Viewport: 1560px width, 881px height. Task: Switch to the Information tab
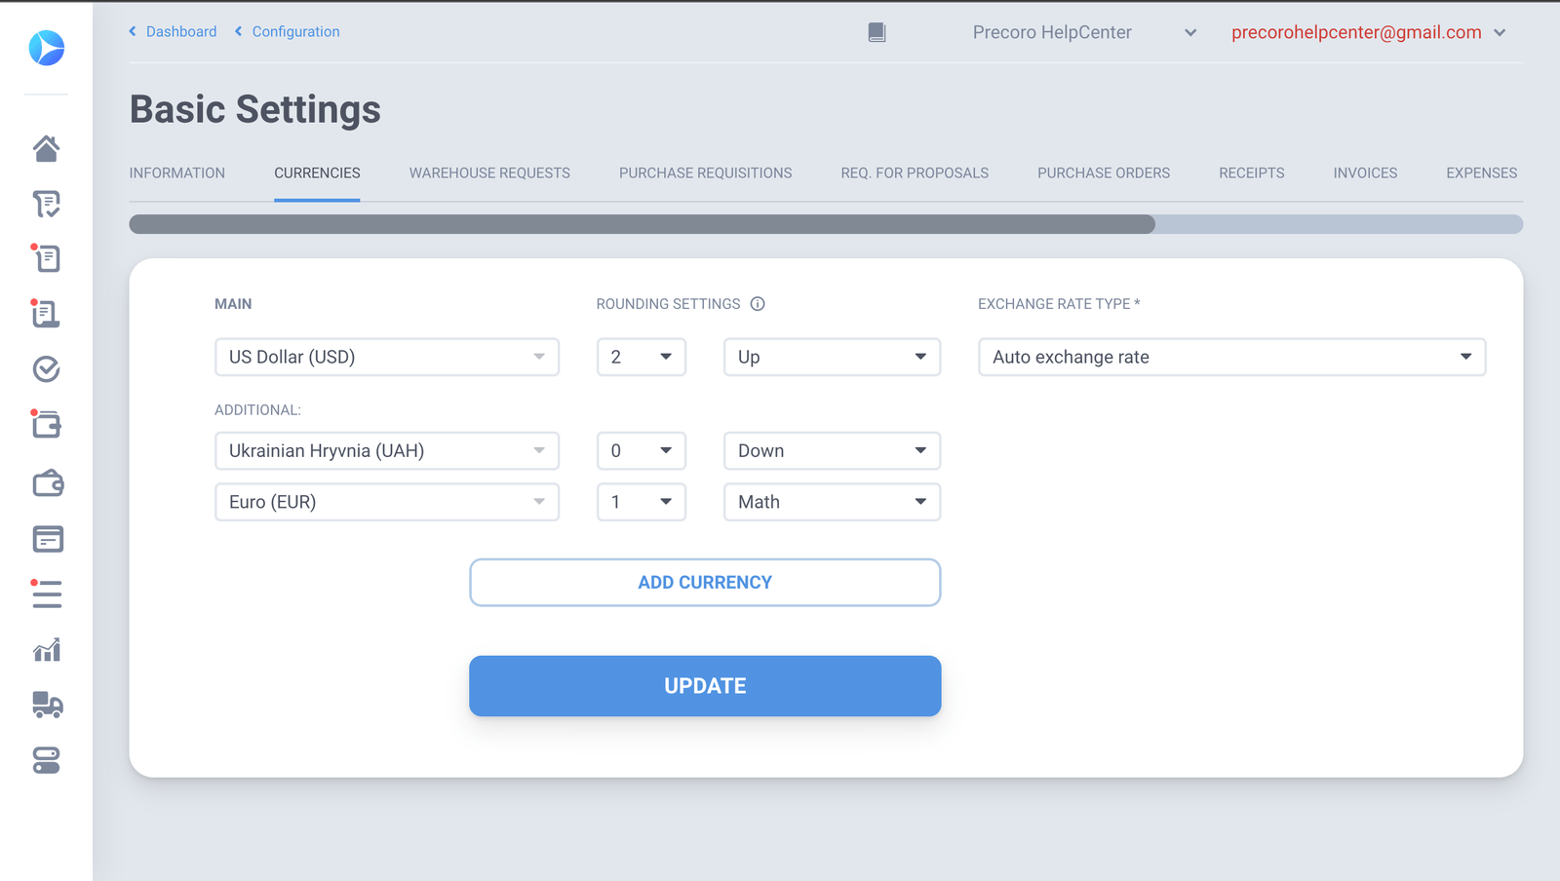click(177, 172)
